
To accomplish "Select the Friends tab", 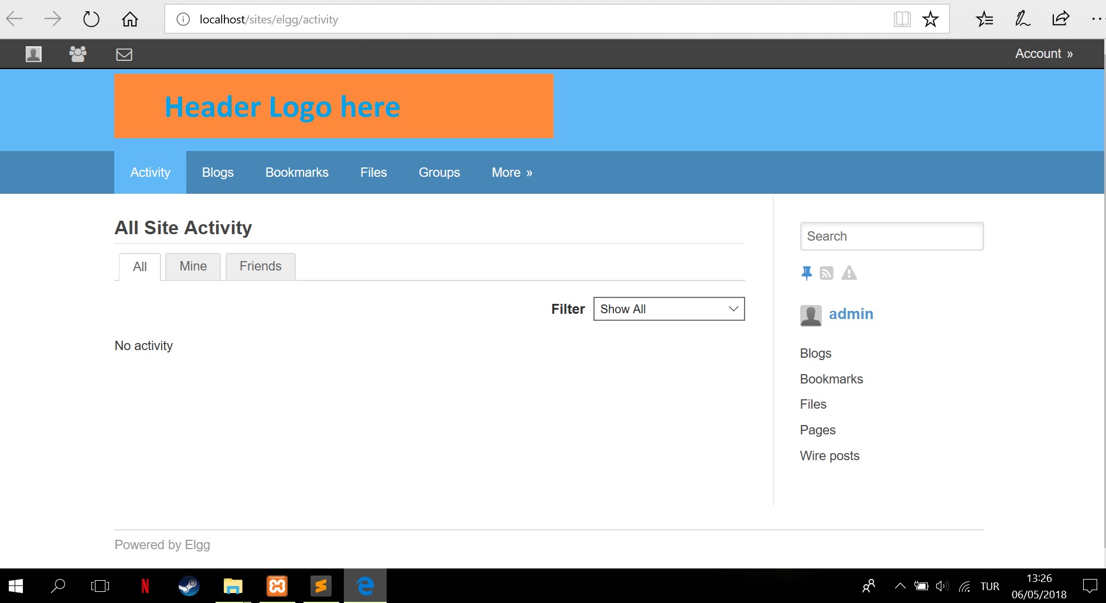I will 260,266.
